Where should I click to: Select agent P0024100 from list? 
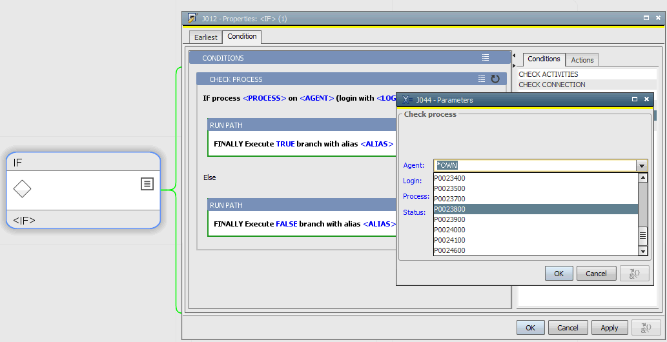coord(536,240)
